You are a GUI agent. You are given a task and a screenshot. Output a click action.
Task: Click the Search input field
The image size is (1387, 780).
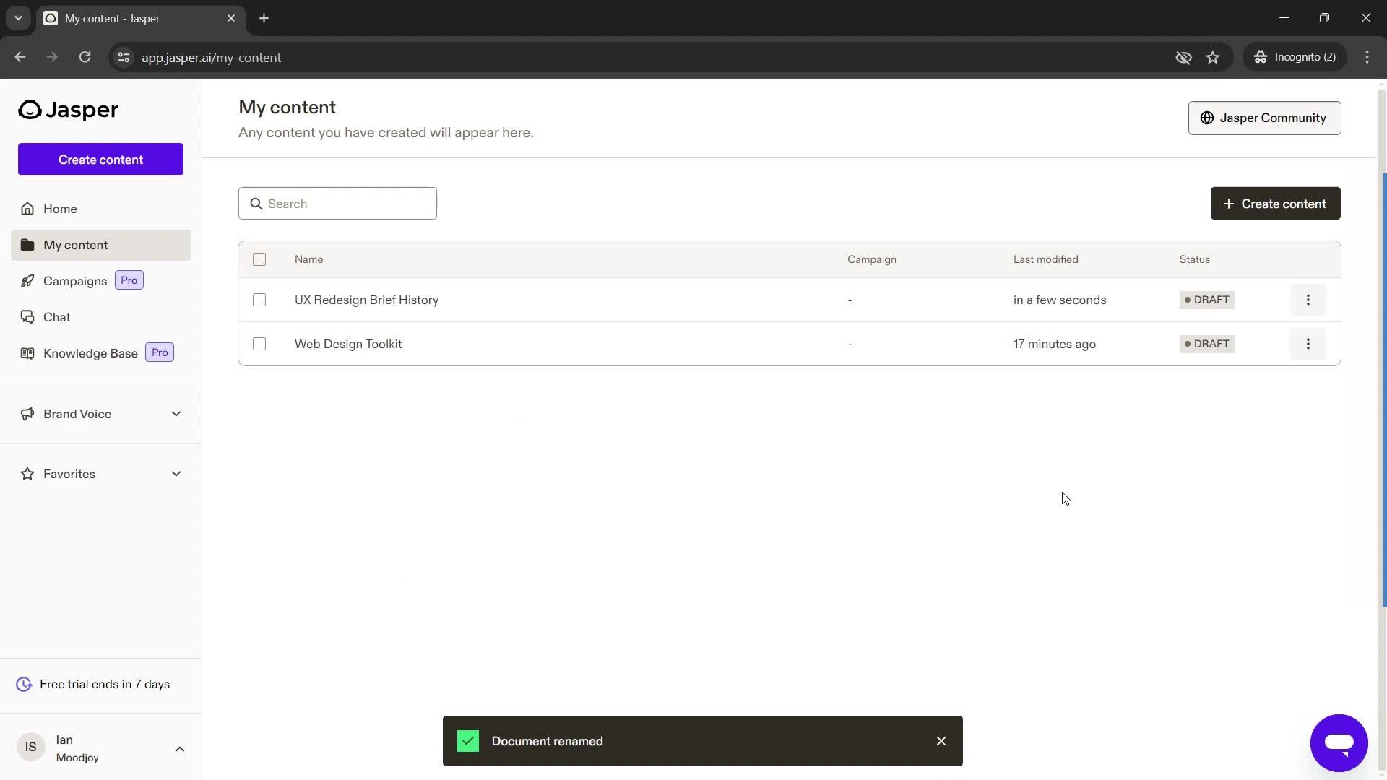(x=337, y=203)
